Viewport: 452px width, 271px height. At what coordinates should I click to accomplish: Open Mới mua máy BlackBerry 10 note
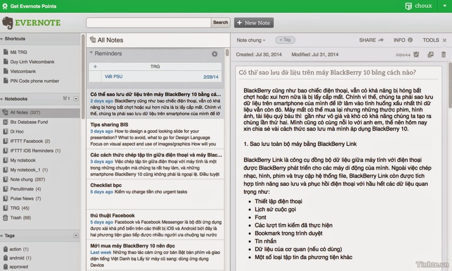tap(155, 255)
